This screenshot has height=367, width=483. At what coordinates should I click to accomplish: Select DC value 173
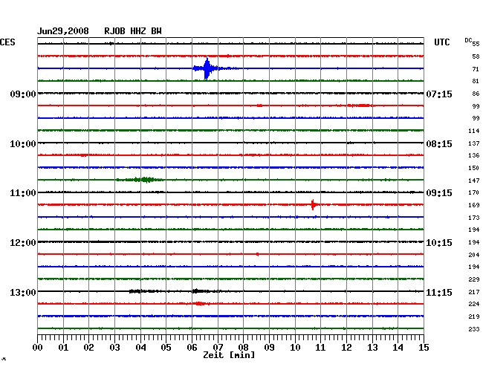click(x=474, y=218)
